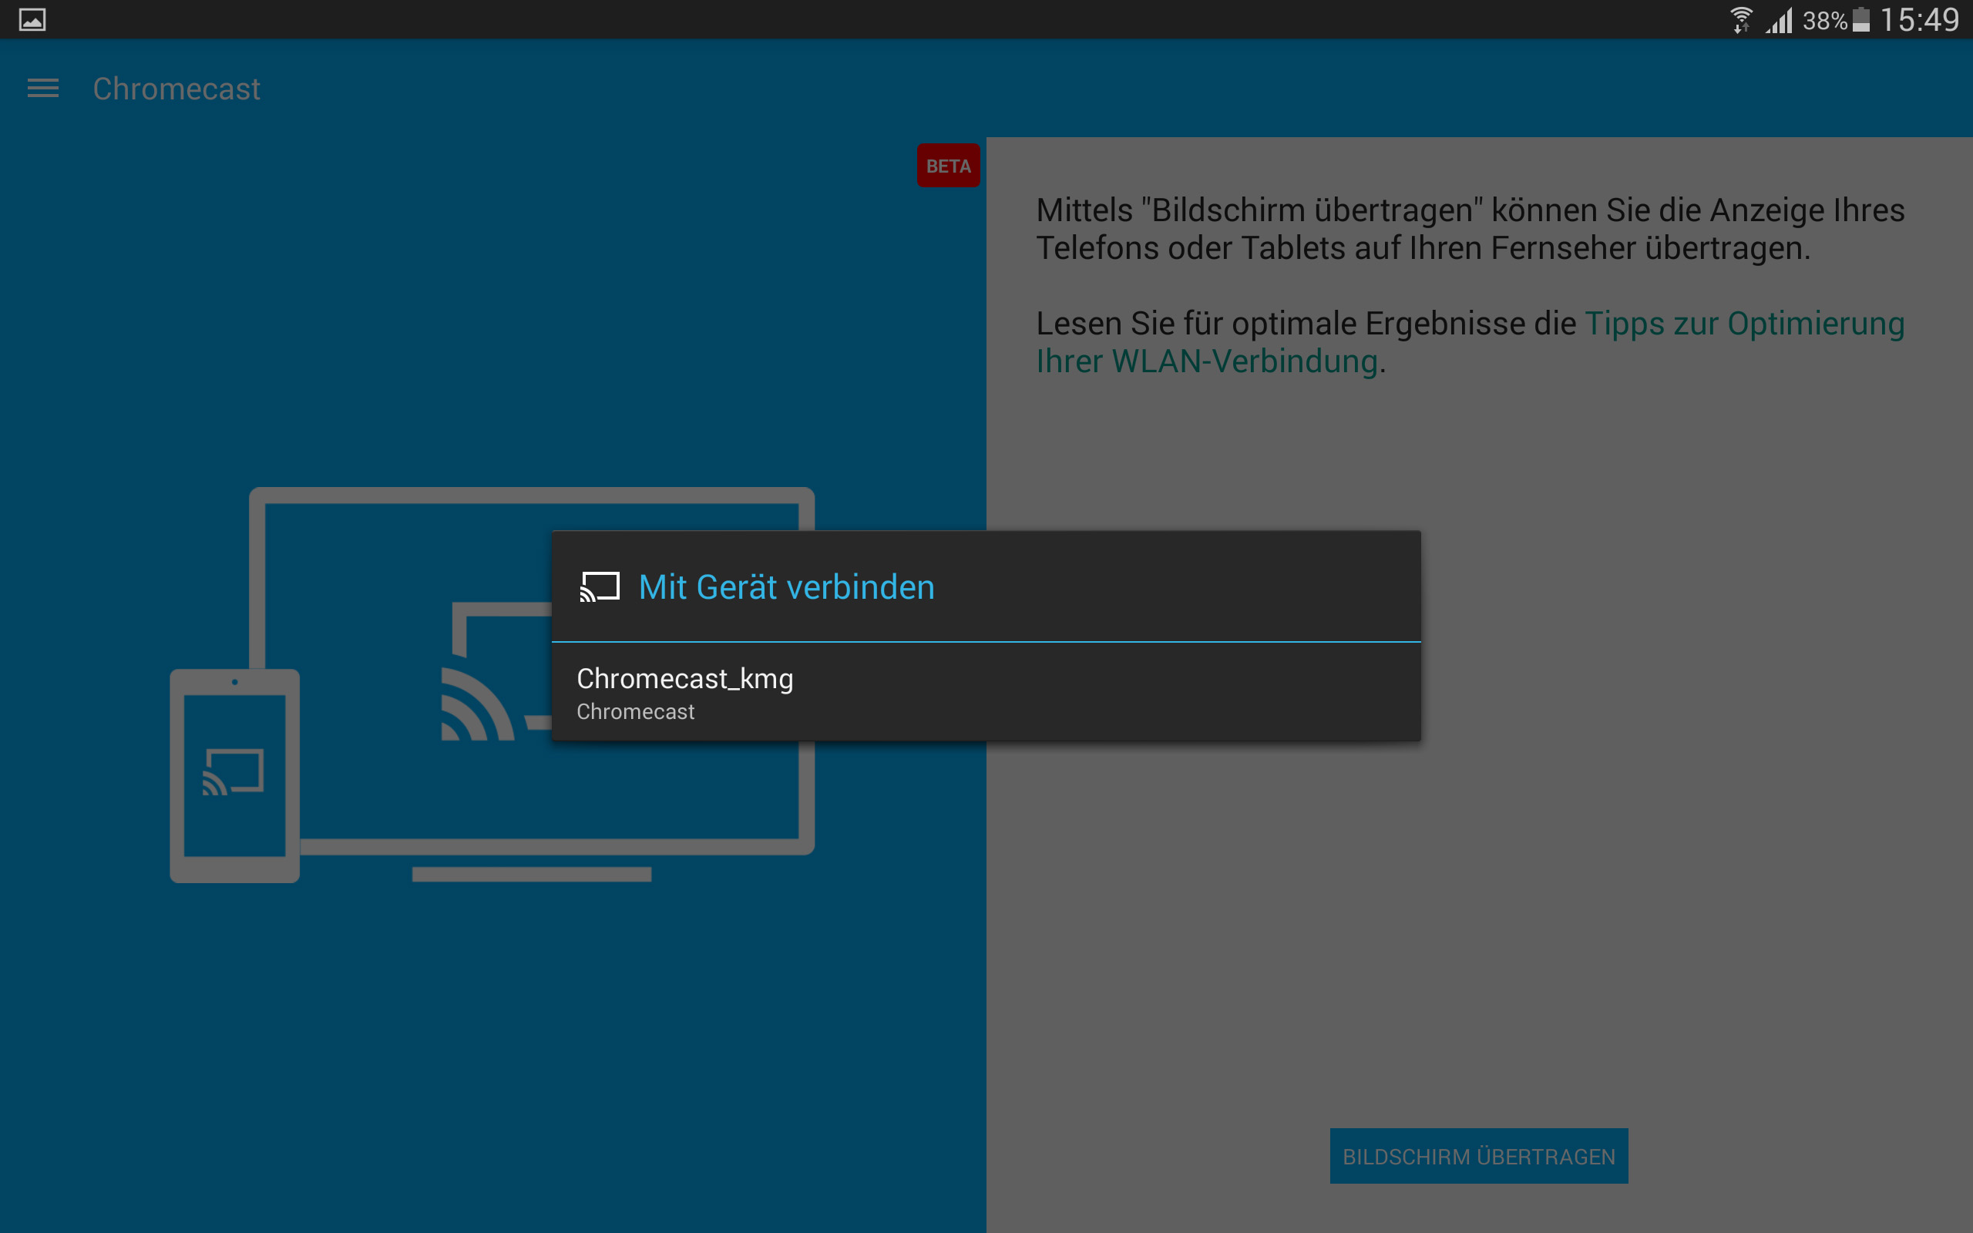Click the small cast icon on tablet illustration
1973x1233 pixels.
point(234,771)
